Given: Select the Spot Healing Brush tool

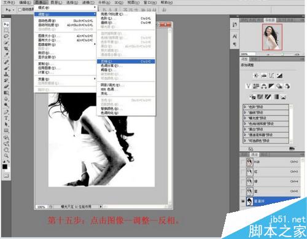Looking at the screenshot, I should [6, 62].
